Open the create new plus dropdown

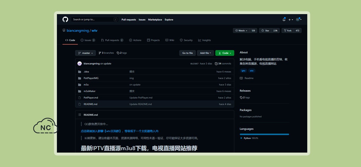(291, 20)
